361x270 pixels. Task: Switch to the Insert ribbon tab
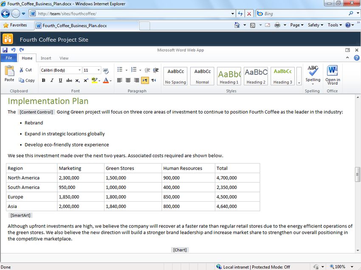click(x=46, y=58)
